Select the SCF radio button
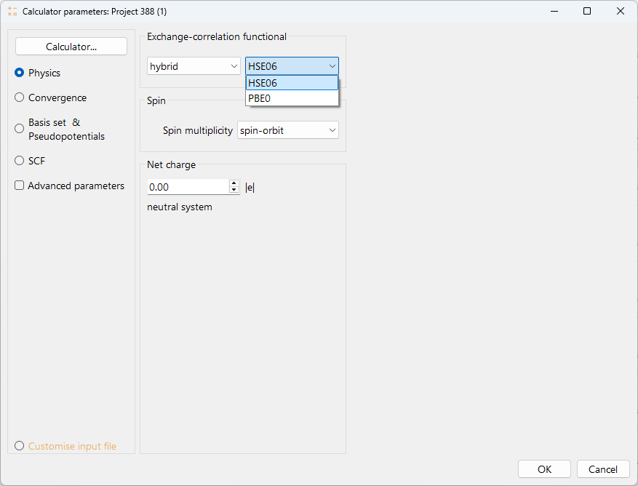This screenshot has height=486, width=638. click(x=20, y=161)
